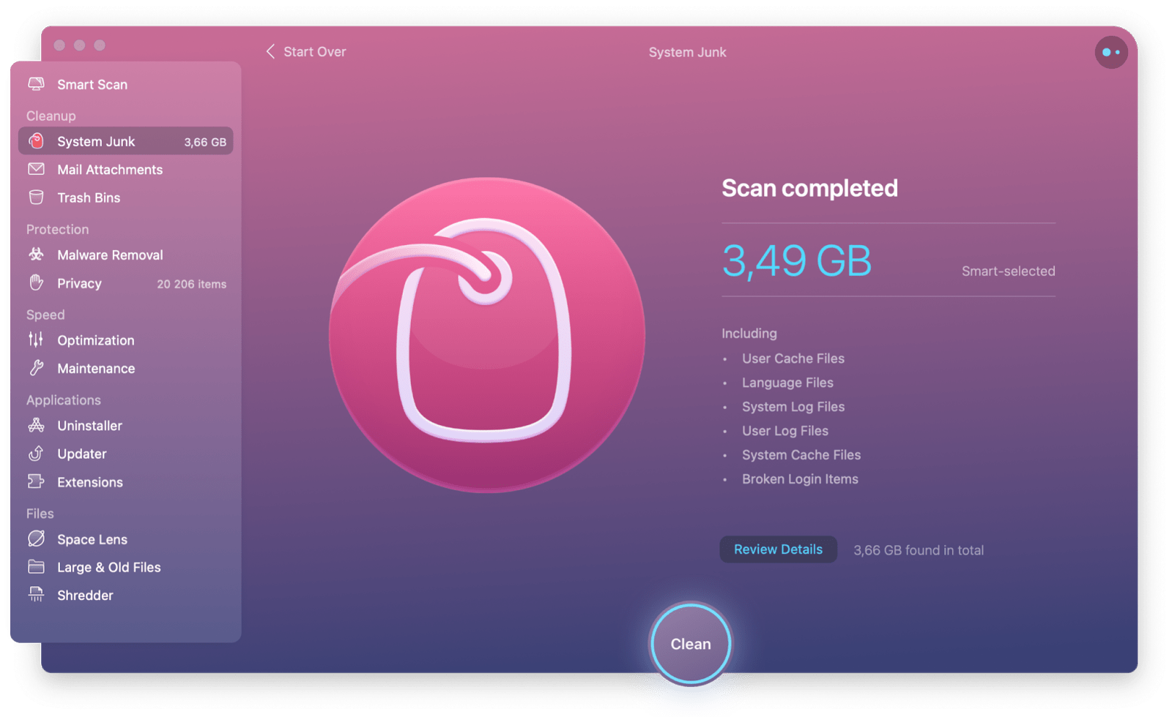Click the back chevron beside Start Over
The width and height of the screenshot is (1172, 717).
(x=270, y=51)
